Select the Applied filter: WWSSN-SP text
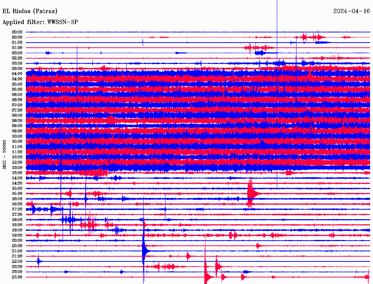The width and height of the screenshot is (373, 284). (40, 22)
